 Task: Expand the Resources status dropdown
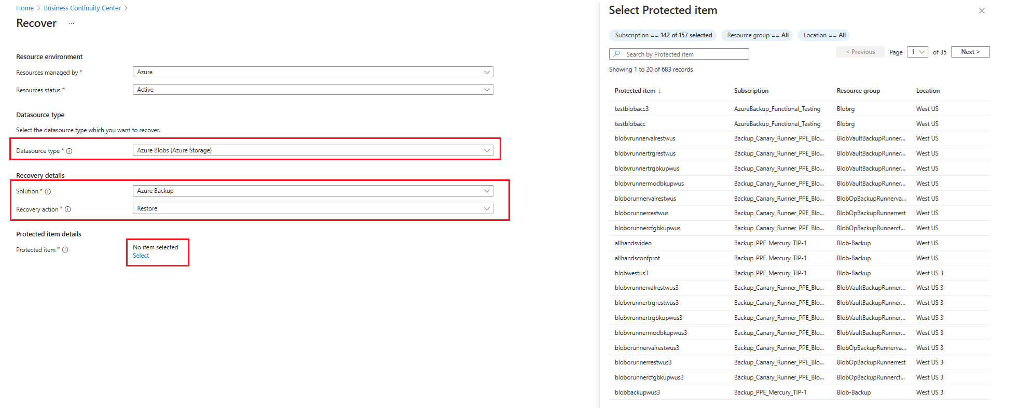(313, 90)
